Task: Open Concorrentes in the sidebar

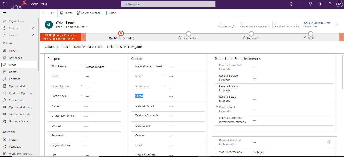Action: (17, 100)
